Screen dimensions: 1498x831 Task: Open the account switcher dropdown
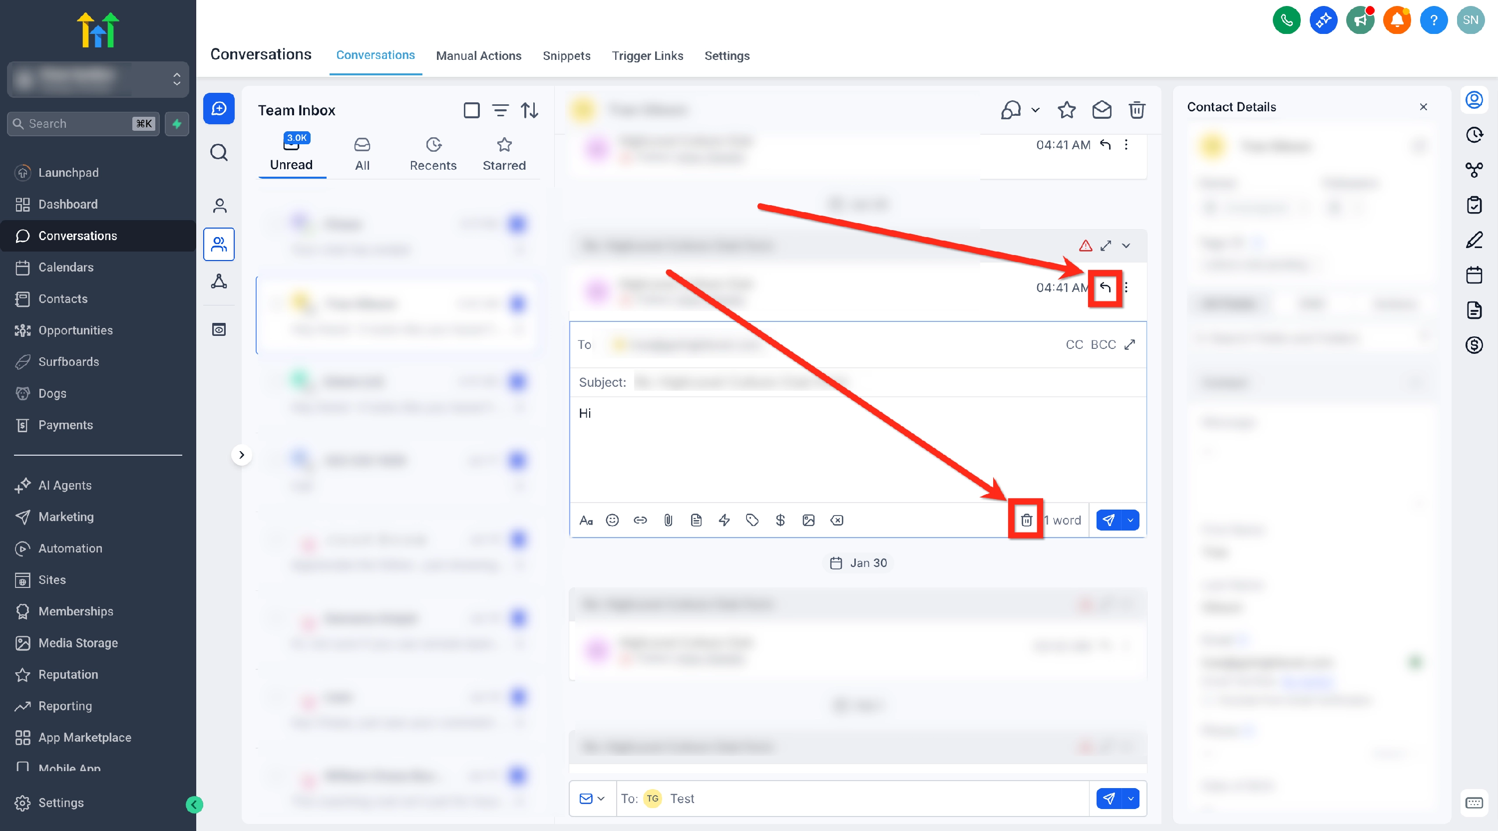(x=98, y=79)
